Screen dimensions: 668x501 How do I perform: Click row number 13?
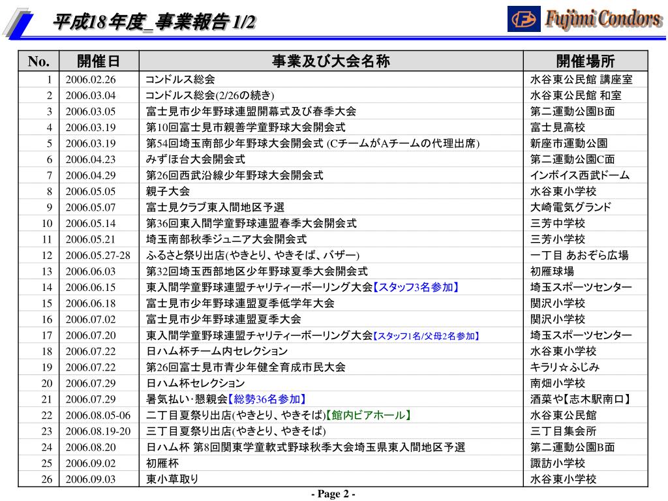[47, 271]
